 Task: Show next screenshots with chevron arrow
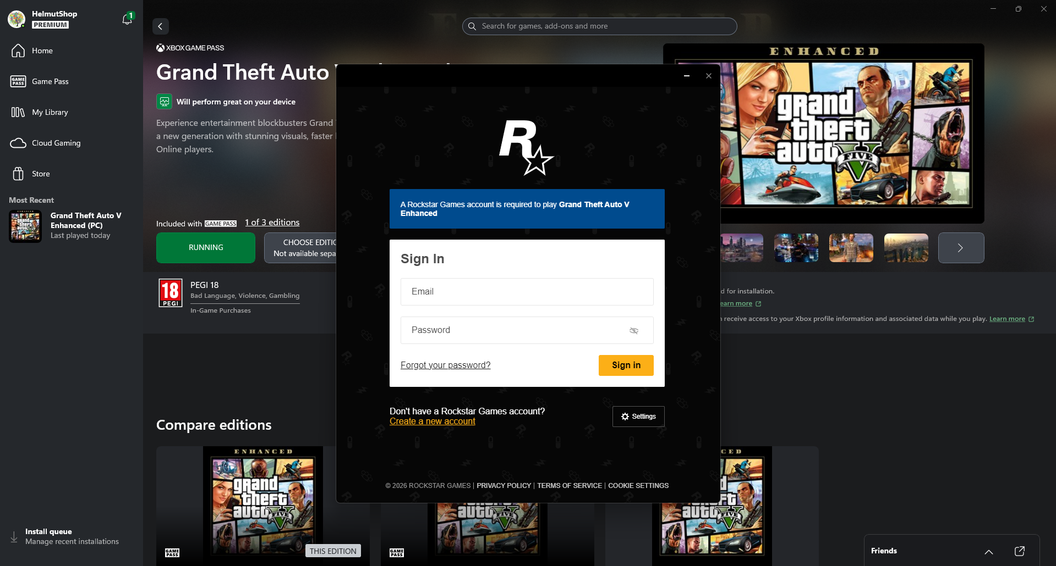point(961,248)
